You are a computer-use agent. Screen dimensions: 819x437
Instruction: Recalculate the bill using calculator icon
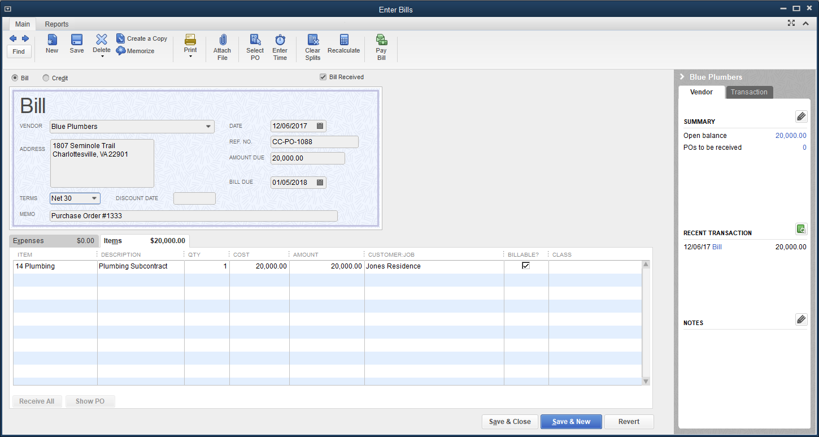pyautogui.click(x=343, y=40)
